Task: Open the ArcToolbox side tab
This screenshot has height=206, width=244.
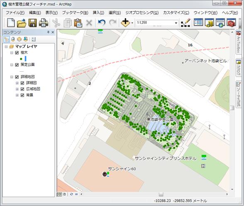Action: click(238, 42)
